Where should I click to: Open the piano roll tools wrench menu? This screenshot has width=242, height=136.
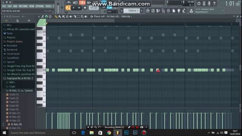click(43, 17)
